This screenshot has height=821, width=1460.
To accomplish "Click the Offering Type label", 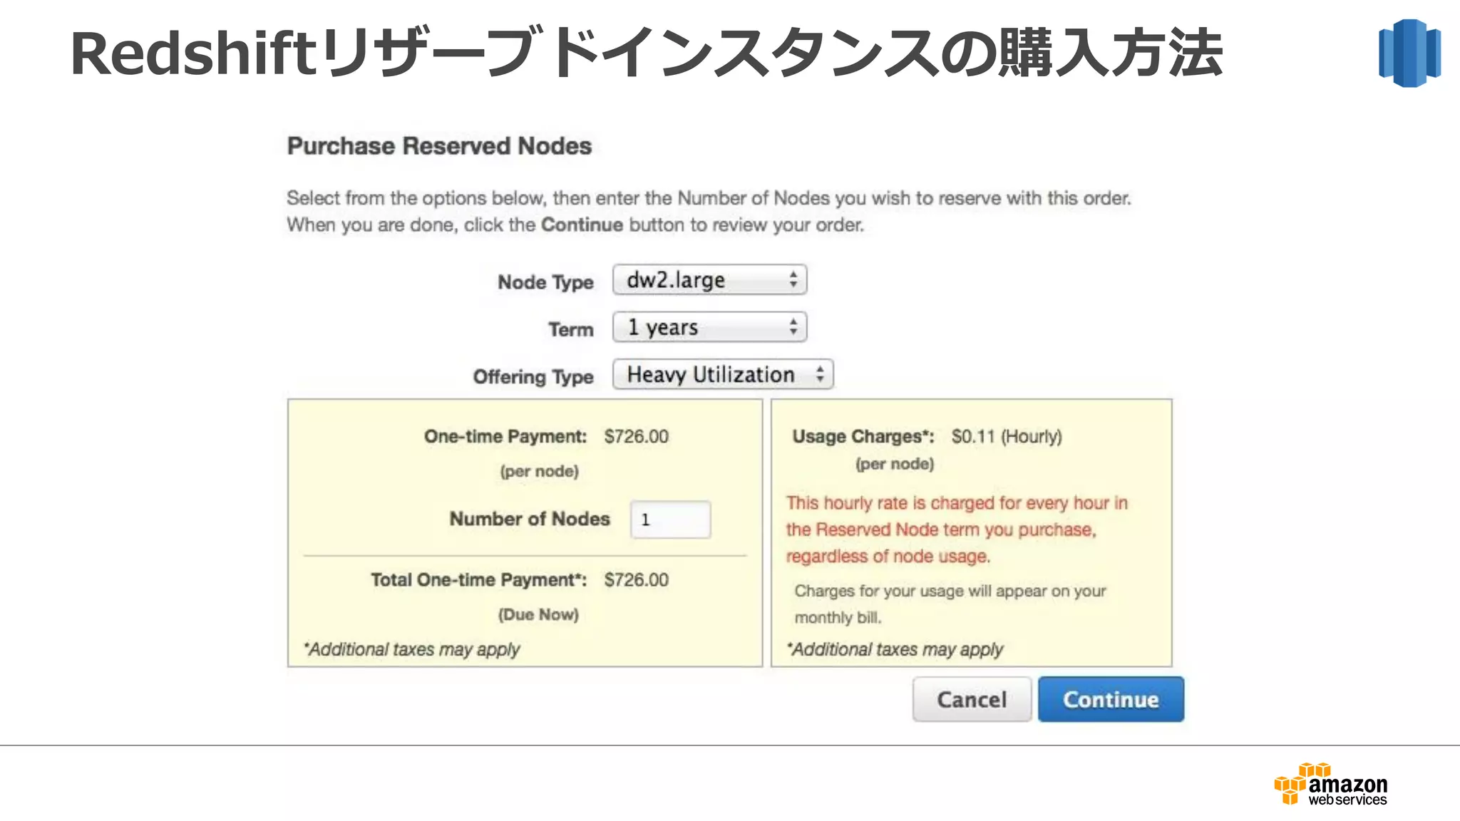I will point(533,376).
